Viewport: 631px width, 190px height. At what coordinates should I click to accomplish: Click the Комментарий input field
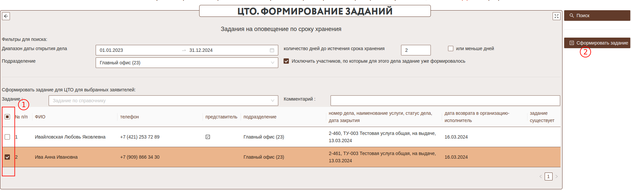click(445, 101)
